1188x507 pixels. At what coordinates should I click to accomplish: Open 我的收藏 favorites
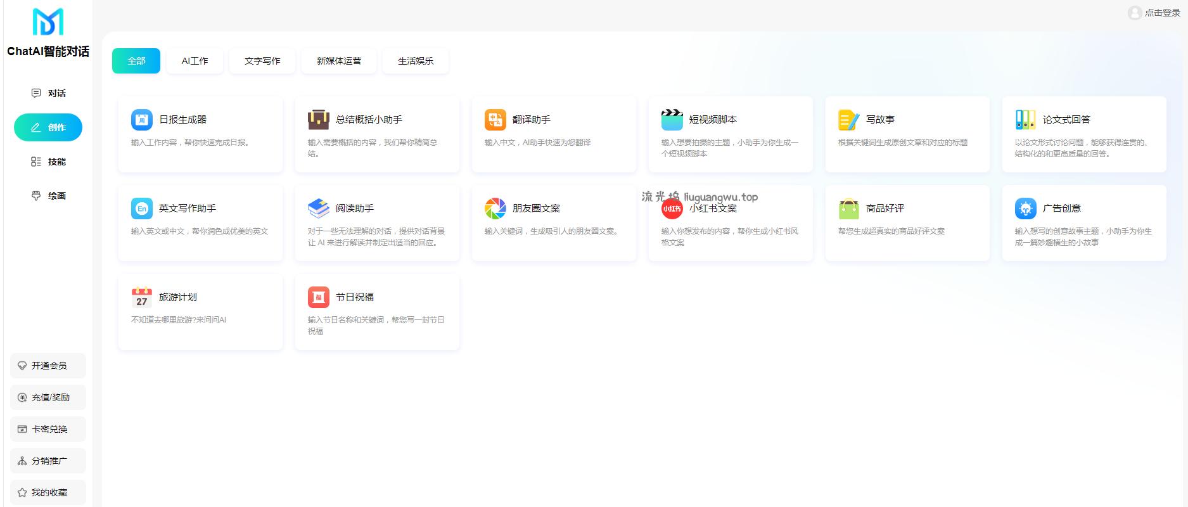[x=48, y=492]
